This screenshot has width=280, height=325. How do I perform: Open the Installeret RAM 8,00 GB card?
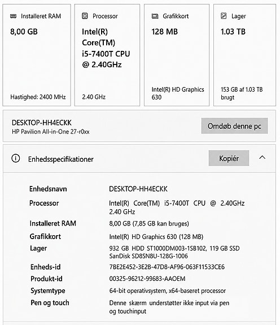[x=37, y=55]
